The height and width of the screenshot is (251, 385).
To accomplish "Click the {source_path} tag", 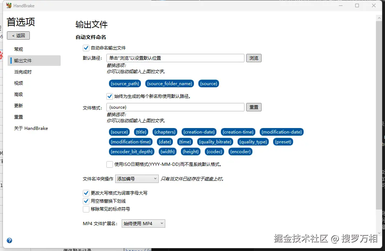I will click(125, 84).
